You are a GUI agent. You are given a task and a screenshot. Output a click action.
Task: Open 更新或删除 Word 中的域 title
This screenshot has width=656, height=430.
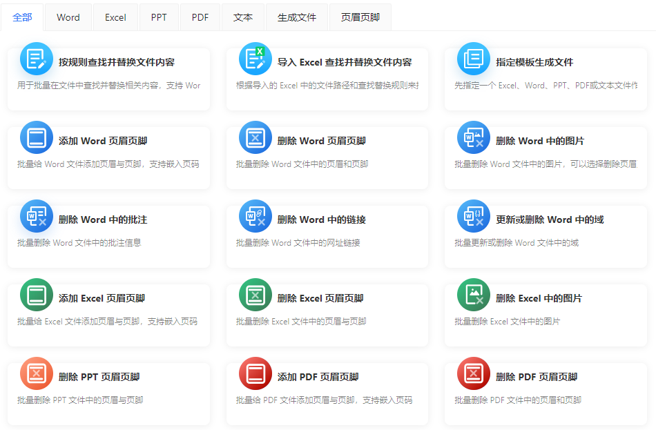click(x=550, y=219)
